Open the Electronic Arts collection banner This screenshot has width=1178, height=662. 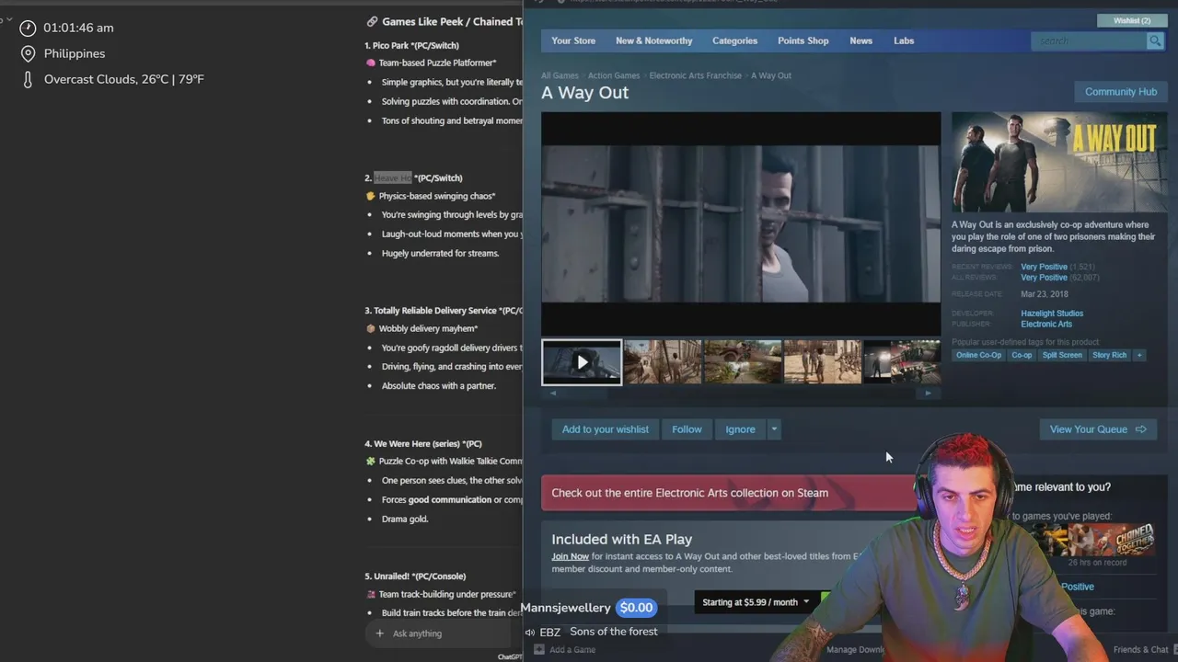(729, 493)
